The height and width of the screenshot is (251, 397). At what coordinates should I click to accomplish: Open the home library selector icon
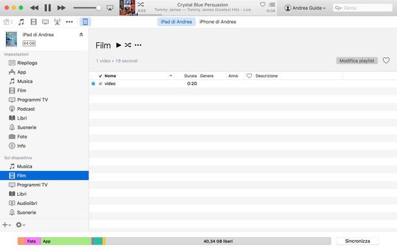8,21
